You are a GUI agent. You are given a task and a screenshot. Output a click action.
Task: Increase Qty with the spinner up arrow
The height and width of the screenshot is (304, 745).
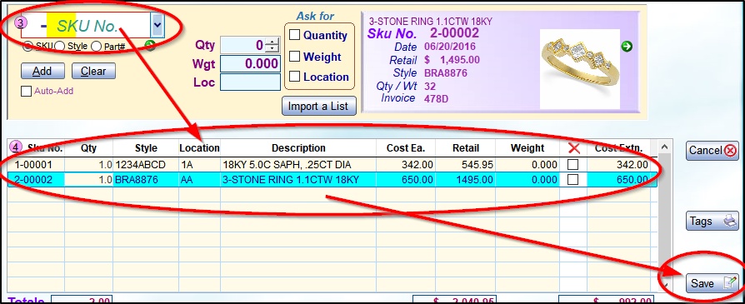[272, 42]
